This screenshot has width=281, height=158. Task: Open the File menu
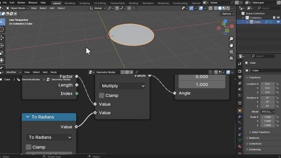[5, 3]
